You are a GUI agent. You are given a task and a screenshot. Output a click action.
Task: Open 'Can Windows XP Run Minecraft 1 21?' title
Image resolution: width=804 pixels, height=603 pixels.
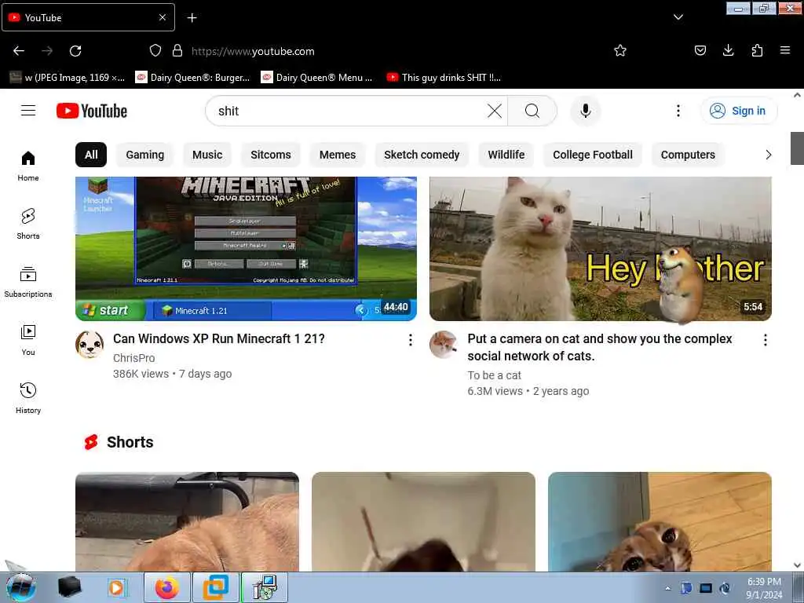click(219, 339)
